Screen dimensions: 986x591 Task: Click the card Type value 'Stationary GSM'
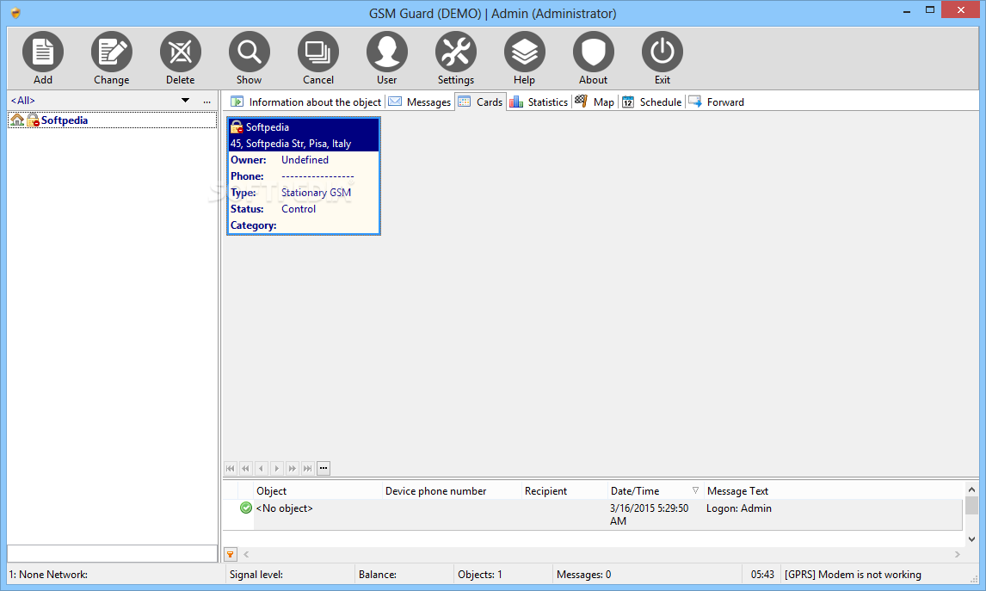click(317, 193)
